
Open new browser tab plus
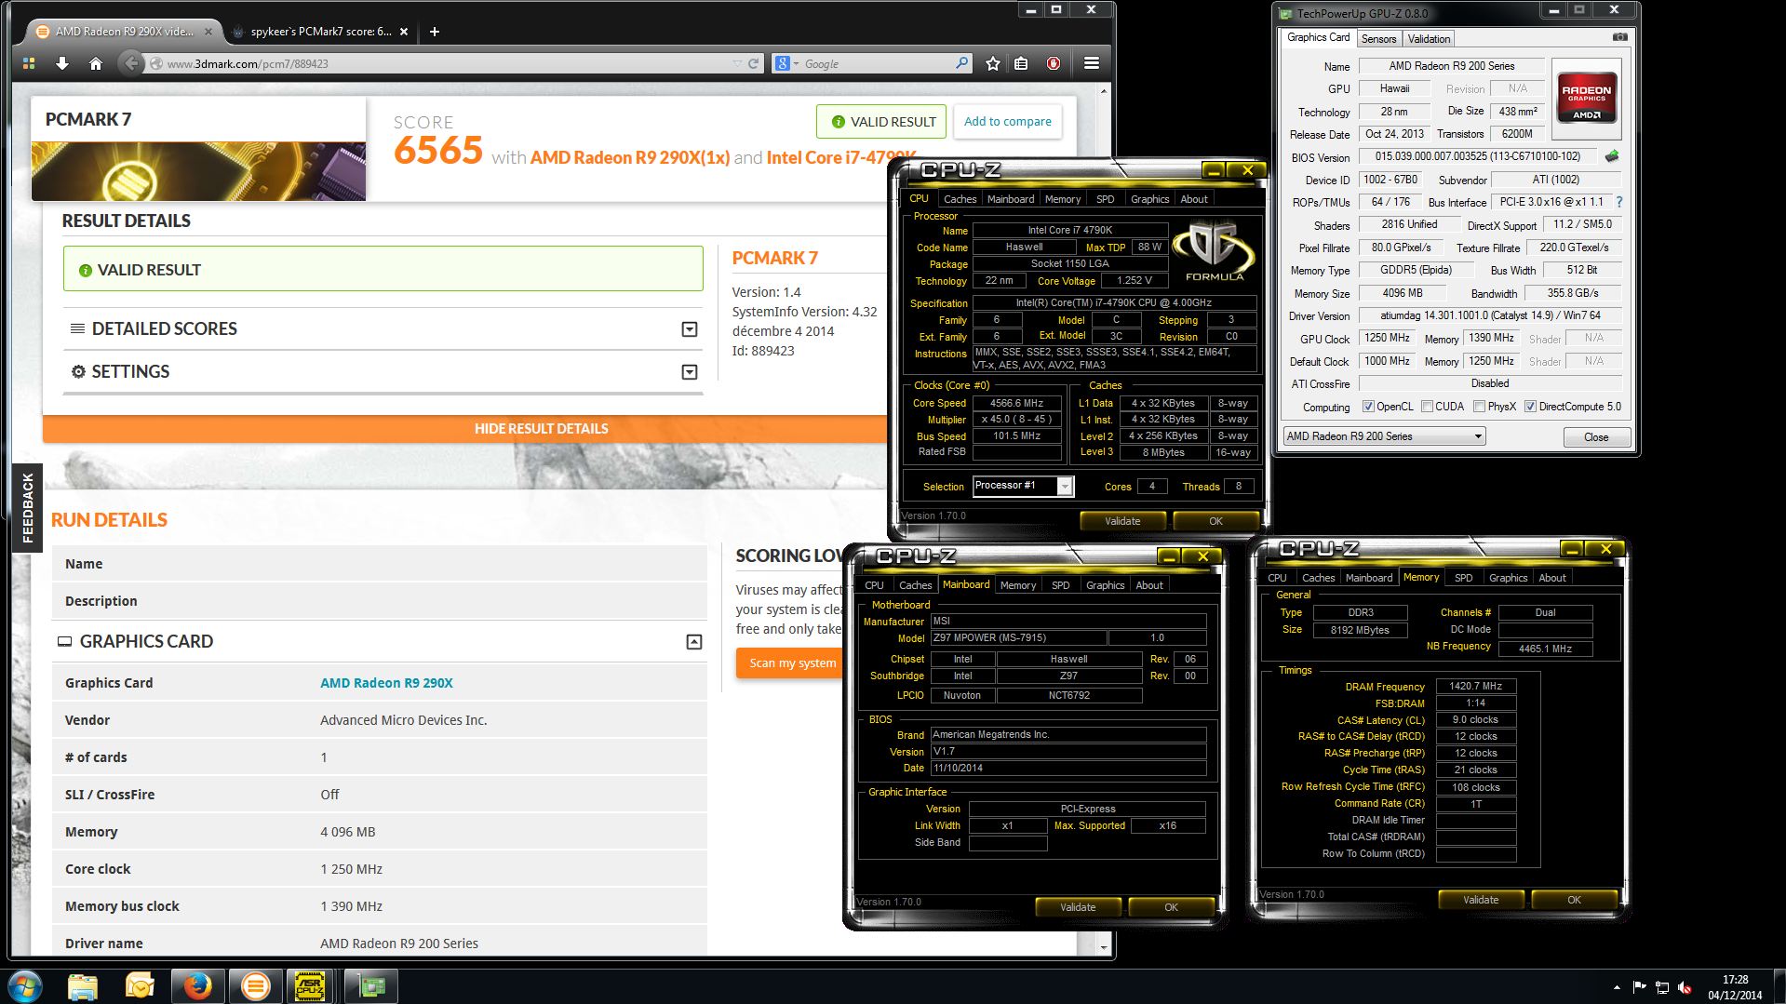click(x=434, y=32)
